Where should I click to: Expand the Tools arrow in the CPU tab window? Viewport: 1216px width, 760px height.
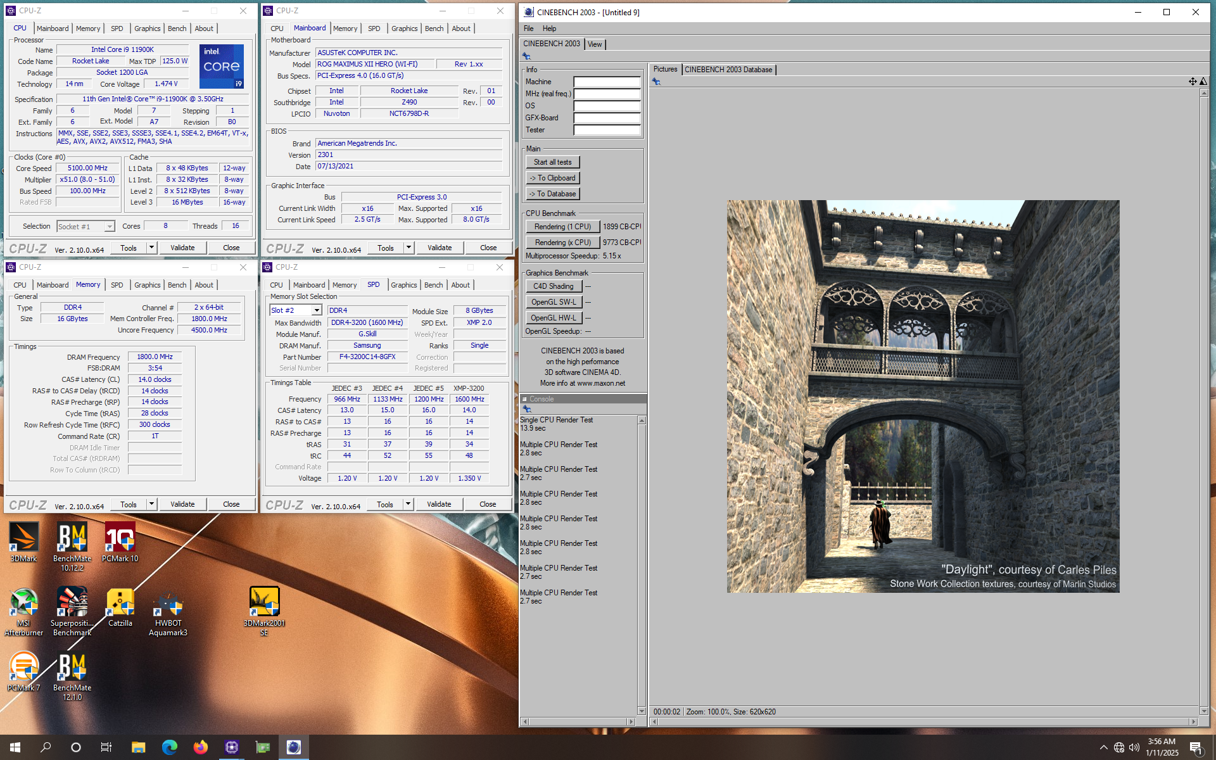151,248
